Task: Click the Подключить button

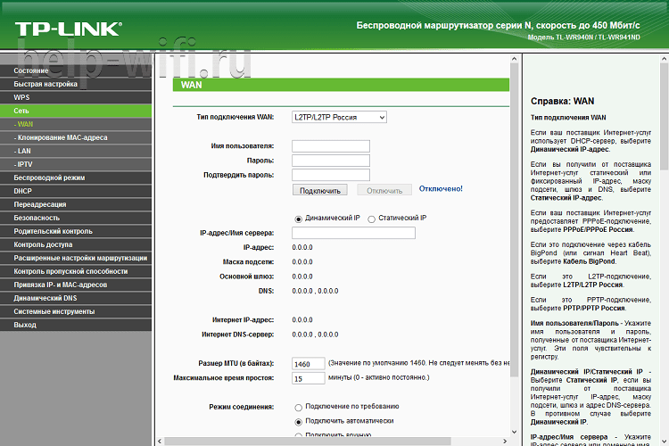Action: pos(320,190)
